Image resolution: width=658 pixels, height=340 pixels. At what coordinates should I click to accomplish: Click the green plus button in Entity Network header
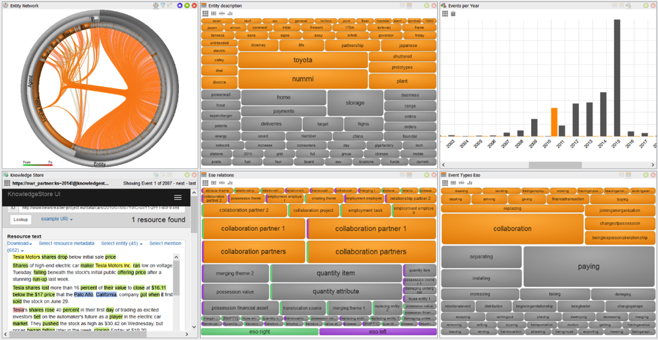tap(187, 5)
